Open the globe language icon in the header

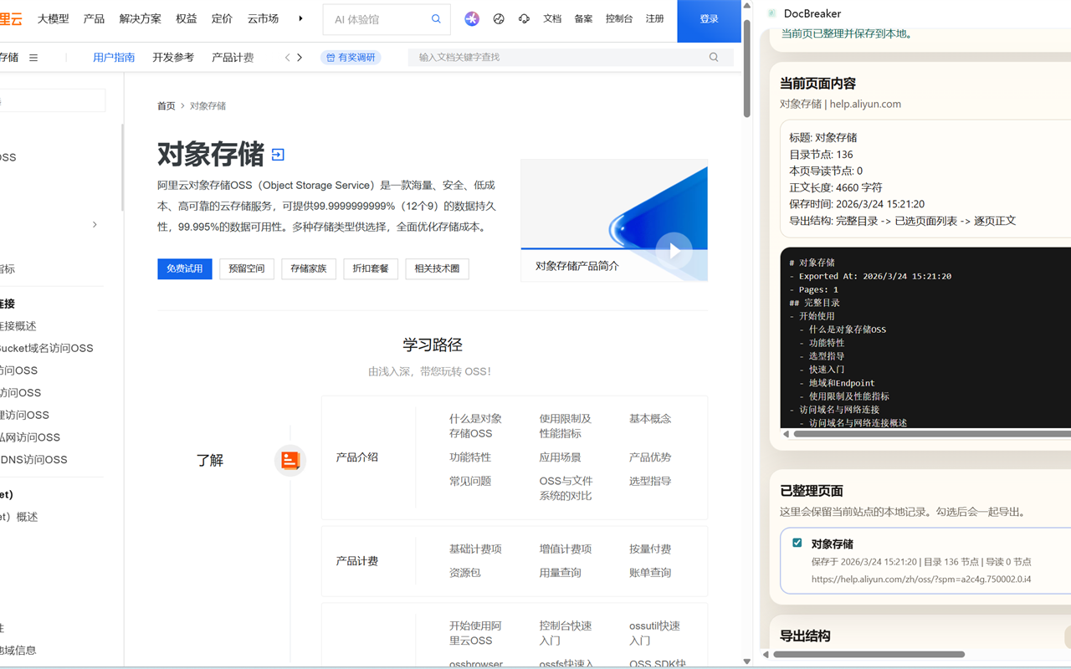(x=499, y=19)
